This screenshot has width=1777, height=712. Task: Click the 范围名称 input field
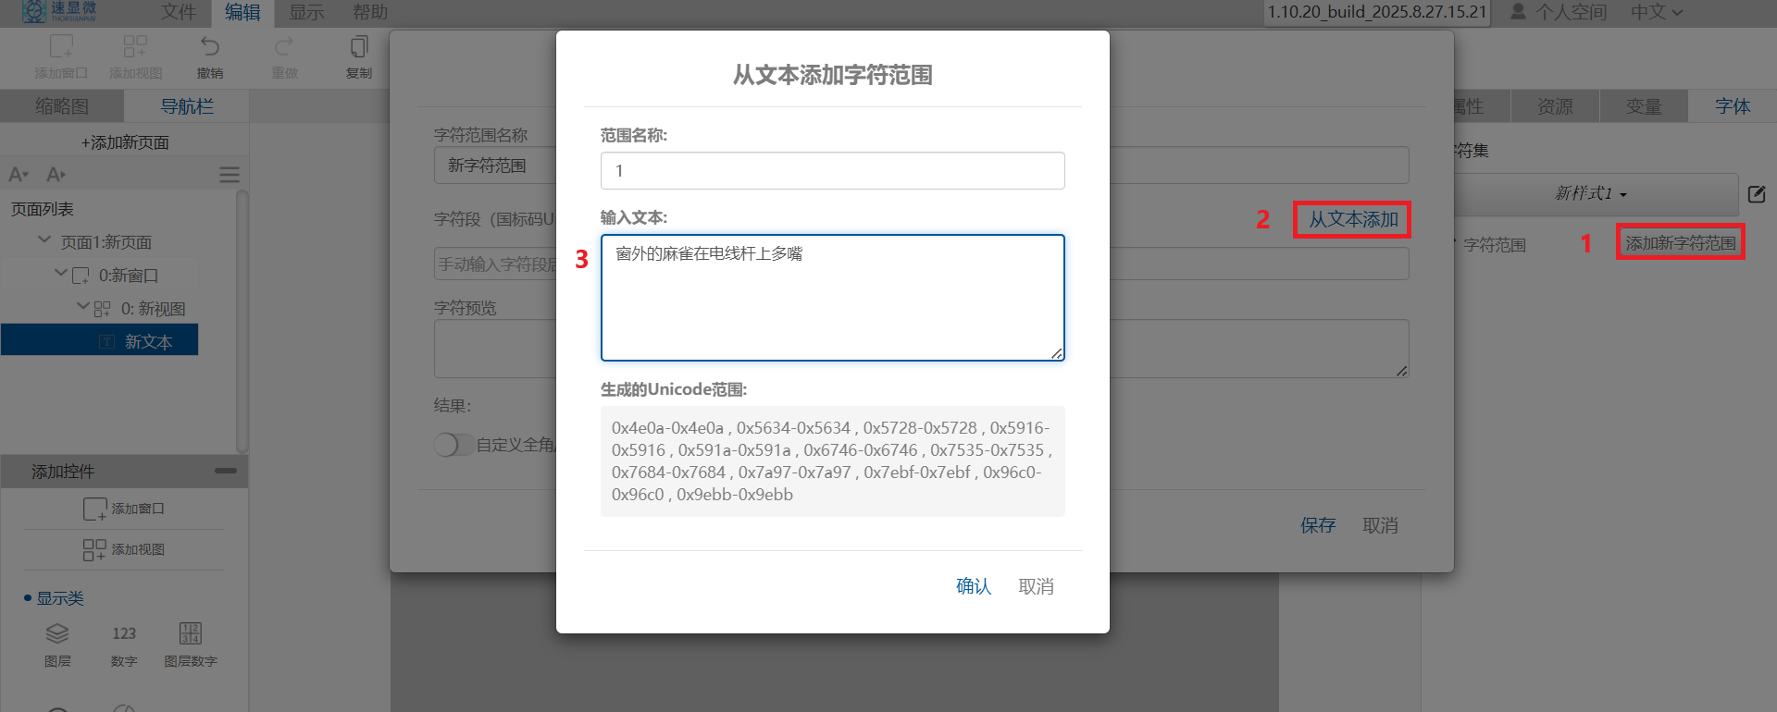click(x=832, y=171)
